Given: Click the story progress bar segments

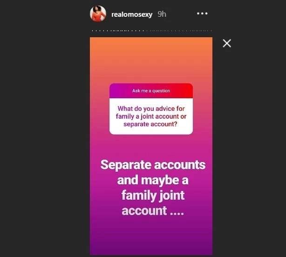Looking at the screenshot, I should (151, 31).
